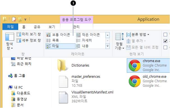Click the folder icon in title bar
The height and width of the screenshot is (108, 170).
point(4,19)
